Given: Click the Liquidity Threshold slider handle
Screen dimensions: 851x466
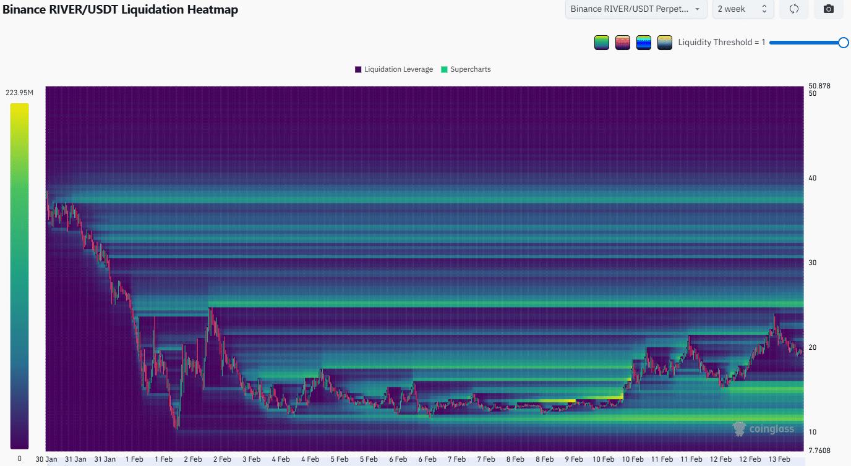Looking at the screenshot, I should tap(844, 43).
